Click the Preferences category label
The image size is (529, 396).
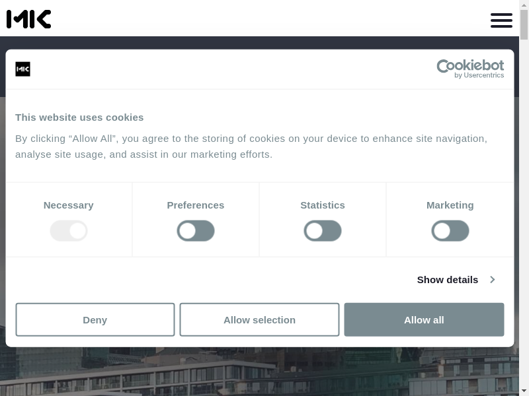(x=196, y=205)
